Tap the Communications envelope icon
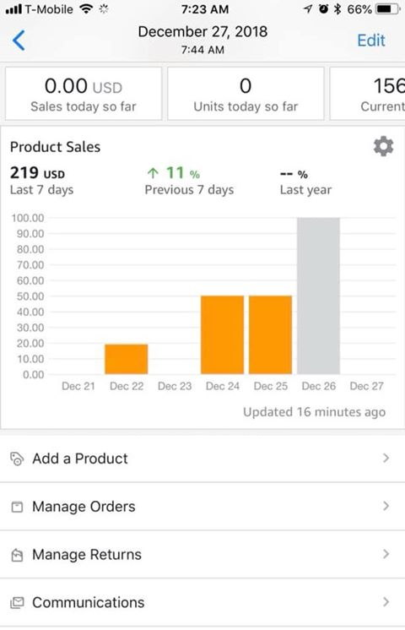405x630 pixels. tap(17, 603)
